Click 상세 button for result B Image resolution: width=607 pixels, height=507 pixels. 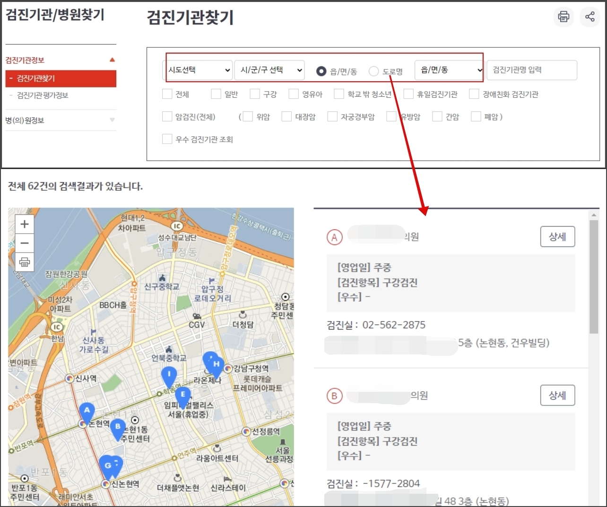[557, 395]
